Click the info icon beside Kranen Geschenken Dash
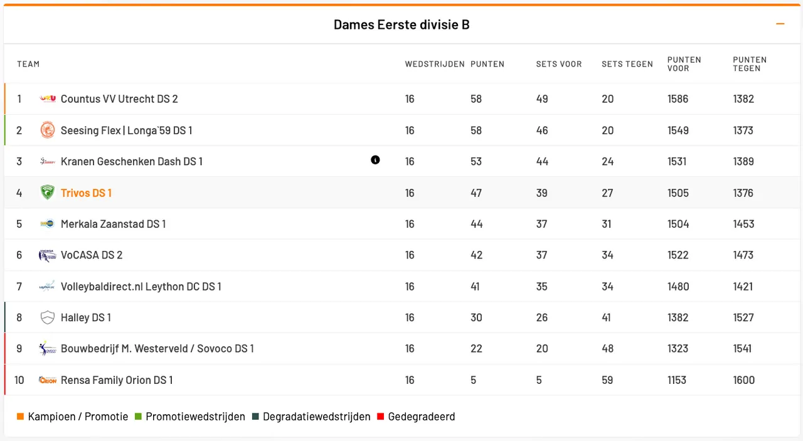The width and height of the screenshot is (803, 441). [x=375, y=160]
